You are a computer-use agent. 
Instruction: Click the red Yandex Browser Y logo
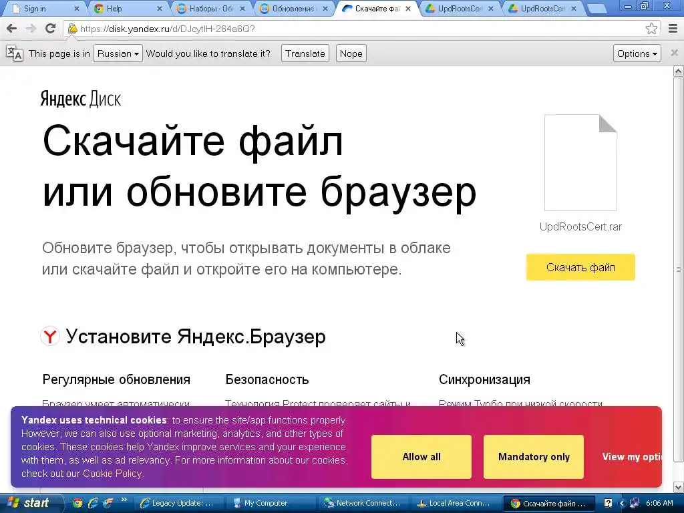coord(50,337)
